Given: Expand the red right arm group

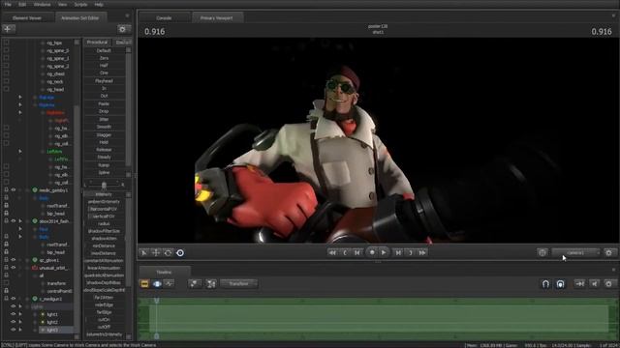Looking at the screenshot, I should click(x=20, y=112).
